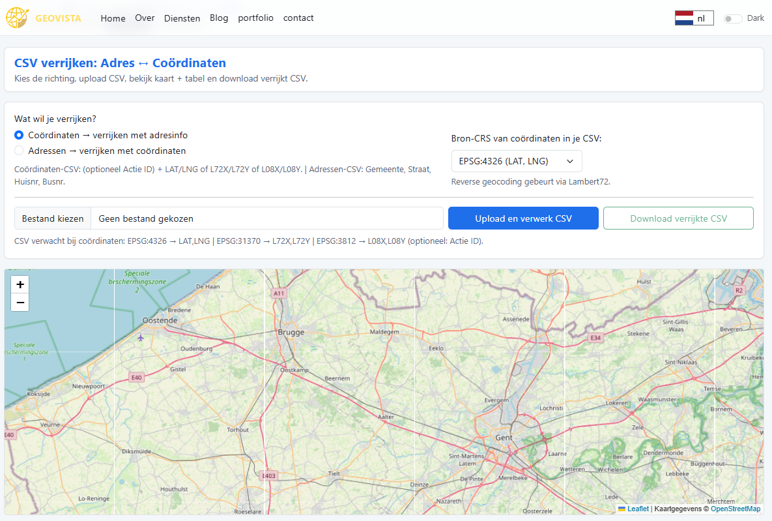772x521 pixels.
Task: Click the airport icon near Oostende
Action: click(141, 337)
